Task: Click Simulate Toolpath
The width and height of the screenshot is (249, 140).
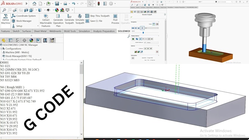Action: click(x=80, y=19)
